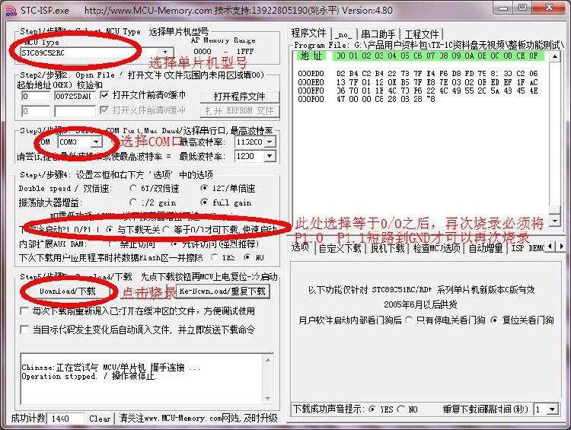Click the 打开程序文件 button
This screenshot has width=571, height=430.
click(x=239, y=97)
